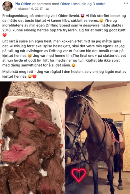Click the star-eyes emoji after 'ikveld.'
This screenshot has height=194, width=130.
pyautogui.click(x=82, y=16)
